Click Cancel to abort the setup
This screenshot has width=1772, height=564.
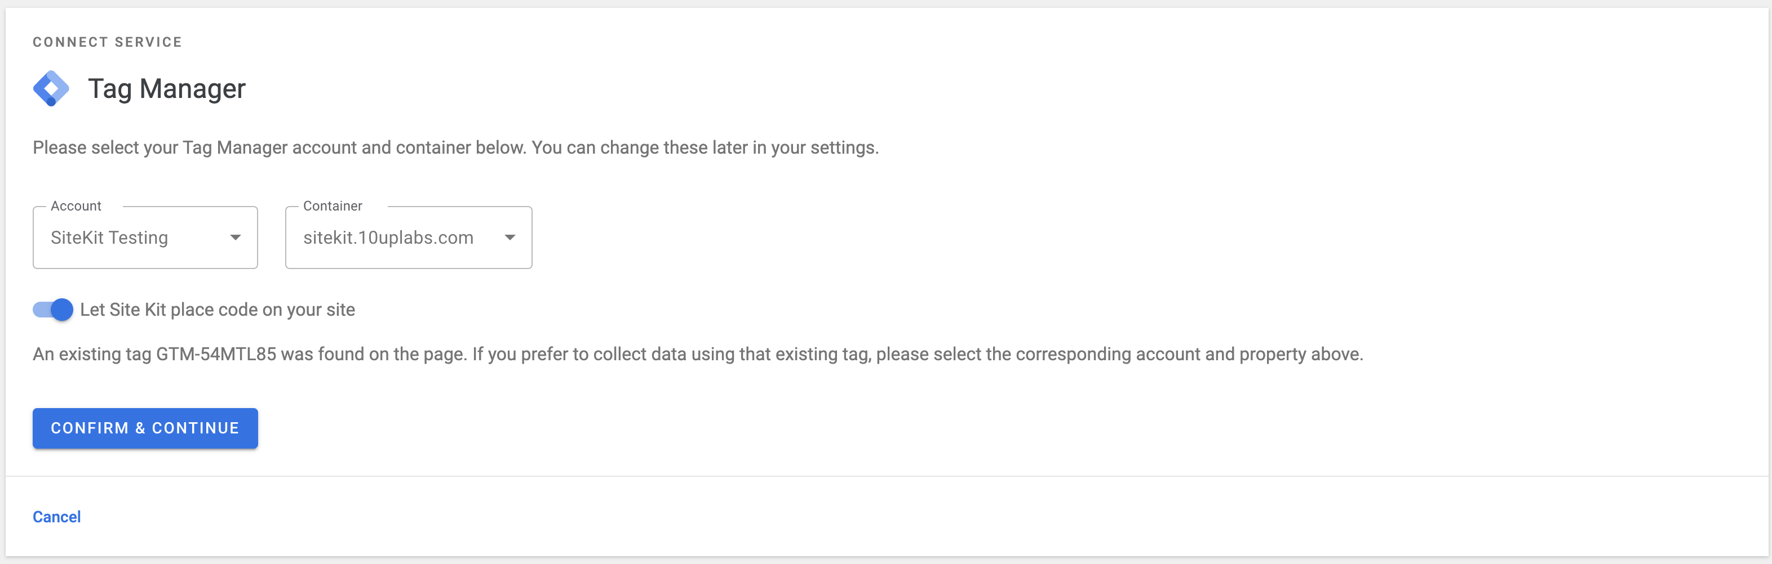click(56, 517)
